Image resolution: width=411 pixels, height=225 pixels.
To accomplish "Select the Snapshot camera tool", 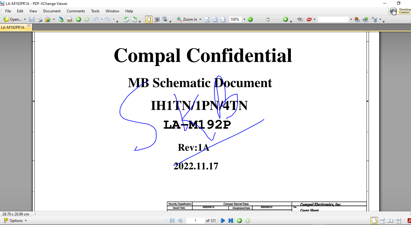I will (157, 19).
